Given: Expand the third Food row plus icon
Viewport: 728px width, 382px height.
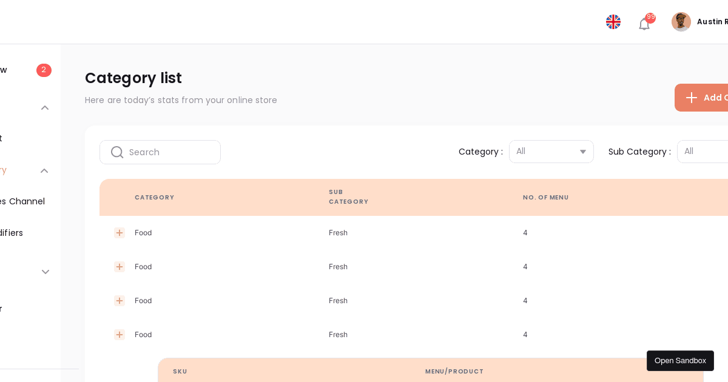Looking at the screenshot, I should coord(120,301).
